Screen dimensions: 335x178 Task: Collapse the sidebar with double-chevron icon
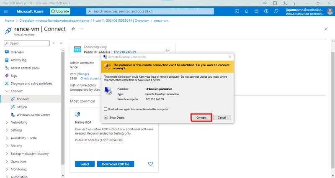click(x=61, y=43)
